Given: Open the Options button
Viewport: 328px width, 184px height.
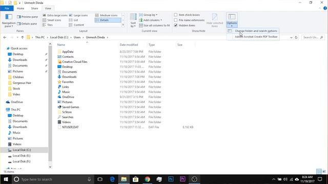Looking at the screenshot, I should pos(232,20).
